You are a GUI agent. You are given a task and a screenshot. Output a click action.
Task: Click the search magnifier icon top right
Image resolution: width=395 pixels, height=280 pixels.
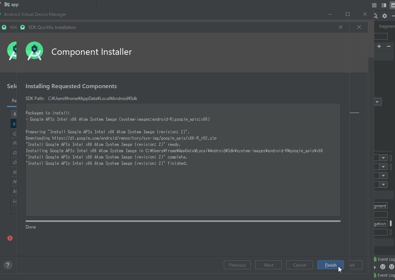(375, 16)
